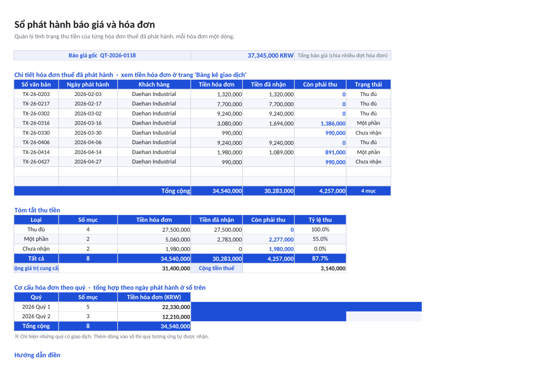Click the 'Tất cả' summary row label
542x384 pixels.
point(36,258)
